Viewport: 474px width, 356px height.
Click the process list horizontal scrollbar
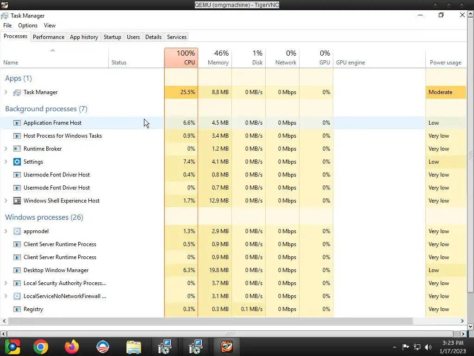(211, 321)
